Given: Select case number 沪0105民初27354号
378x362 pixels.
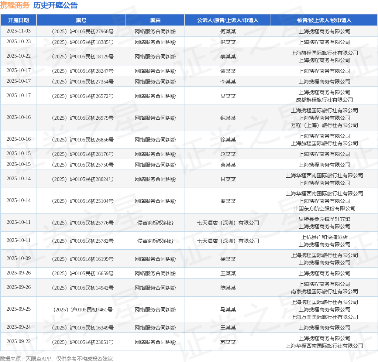Looking at the screenshot, I should point(83,82).
